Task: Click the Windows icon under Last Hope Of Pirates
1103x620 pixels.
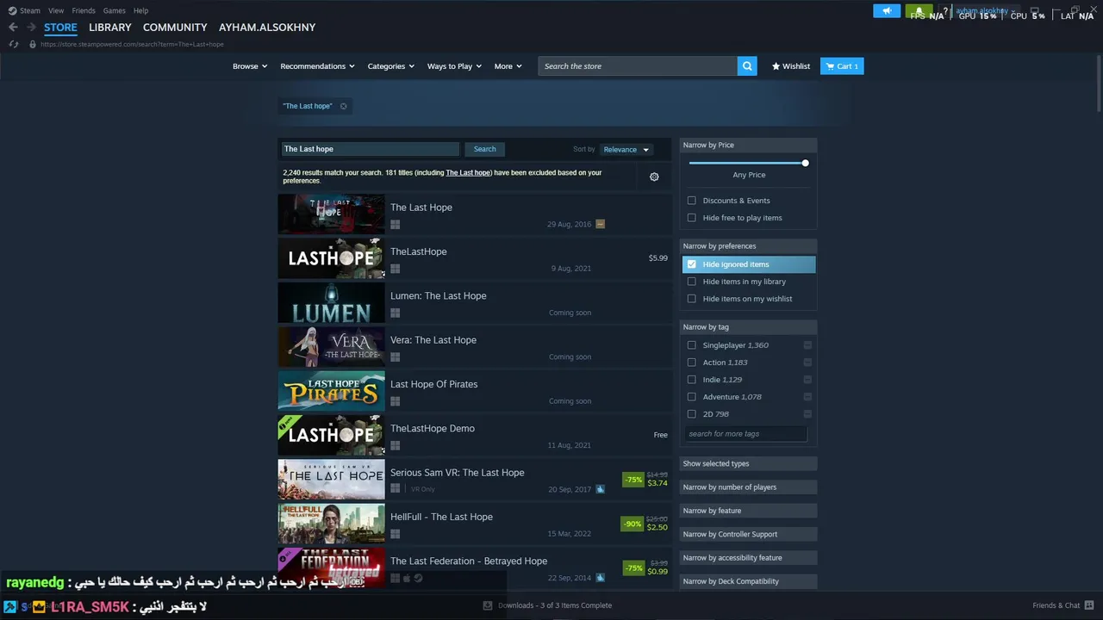Action: pyautogui.click(x=395, y=401)
